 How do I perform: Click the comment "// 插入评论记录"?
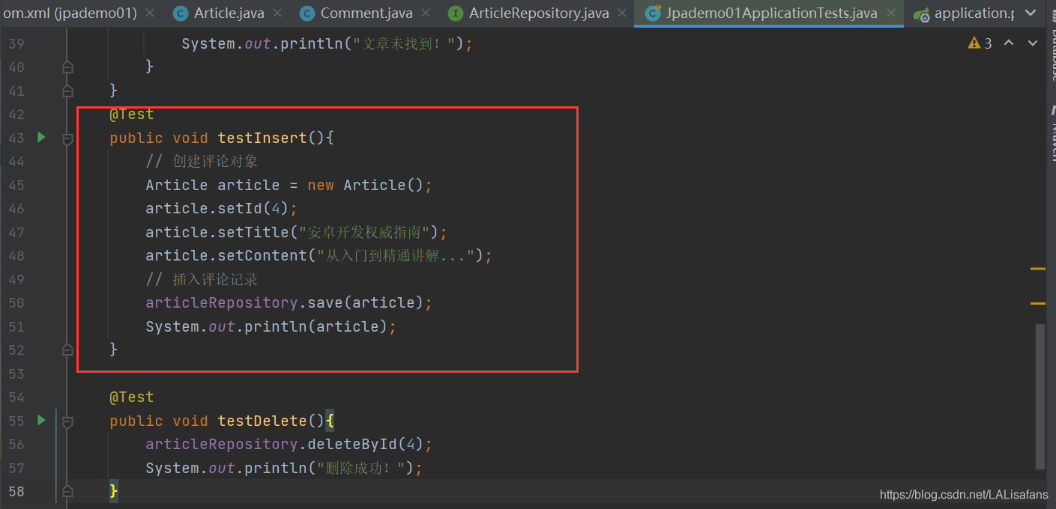coord(202,279)
